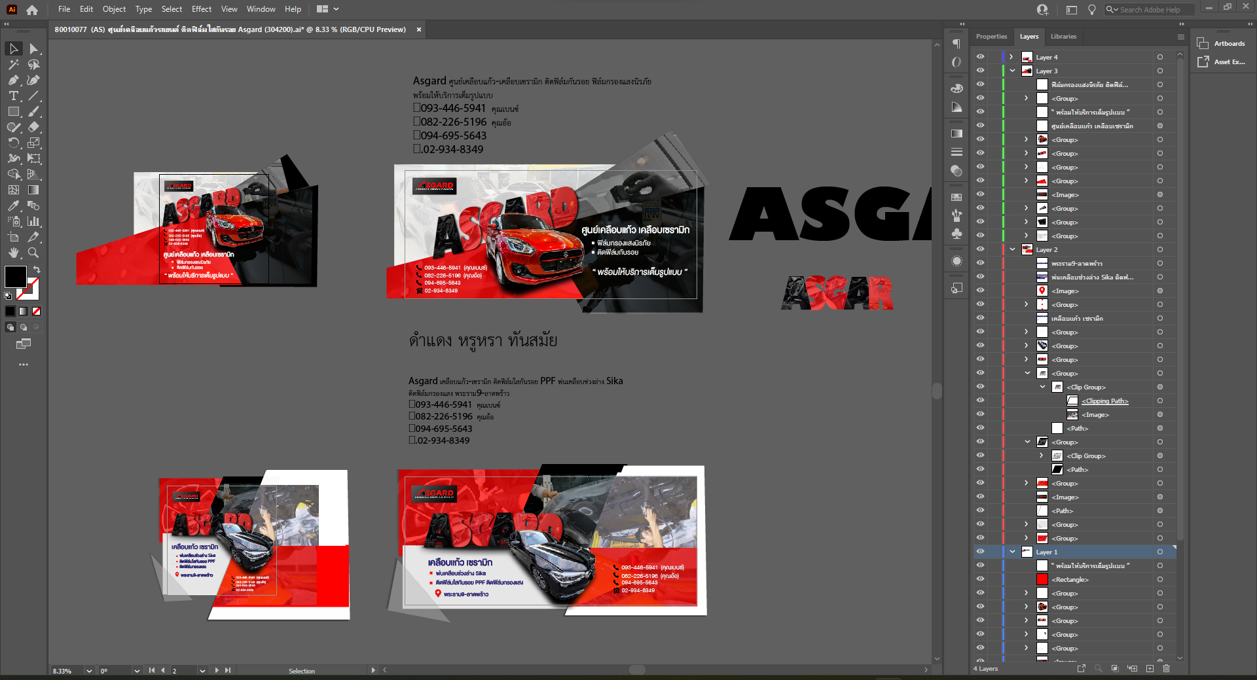The width and height of the screenshot is (1257, 680).
Task: Open the File menu
Action: [64, 9]
